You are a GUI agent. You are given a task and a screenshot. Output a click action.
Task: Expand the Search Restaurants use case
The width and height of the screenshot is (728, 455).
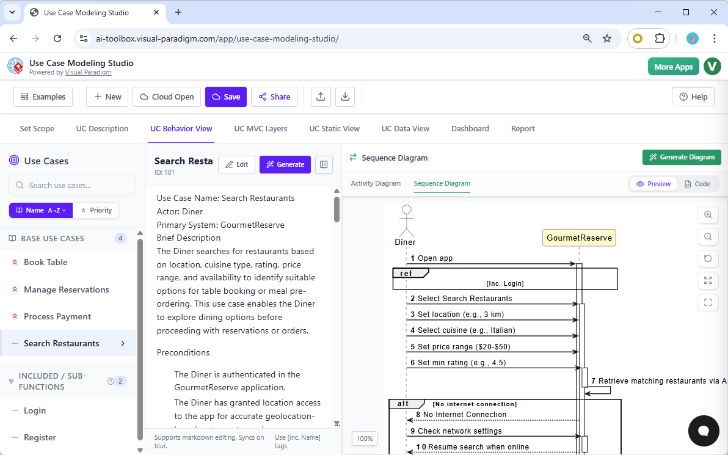click(122, 343)
